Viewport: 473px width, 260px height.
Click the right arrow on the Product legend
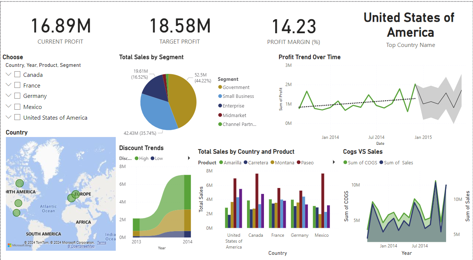click(334, 162)
